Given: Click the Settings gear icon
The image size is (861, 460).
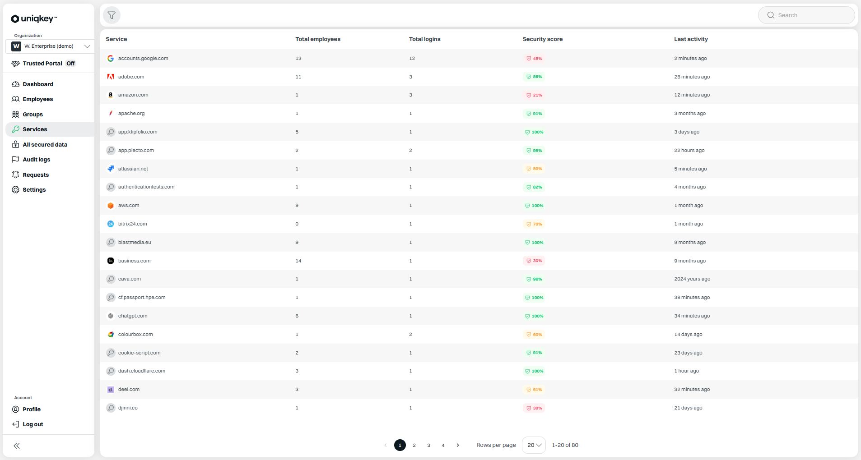Looking at the screenshot, I should (15, 190).
